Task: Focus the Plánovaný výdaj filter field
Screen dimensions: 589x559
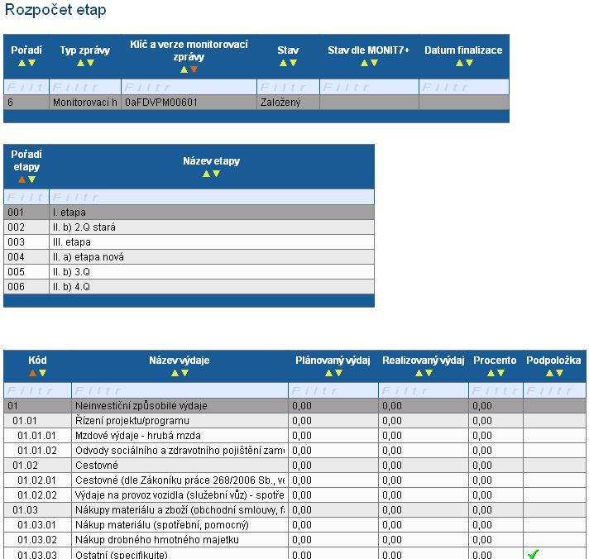Action: point(333,391)
